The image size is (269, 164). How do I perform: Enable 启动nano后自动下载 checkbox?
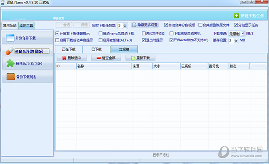100,33
